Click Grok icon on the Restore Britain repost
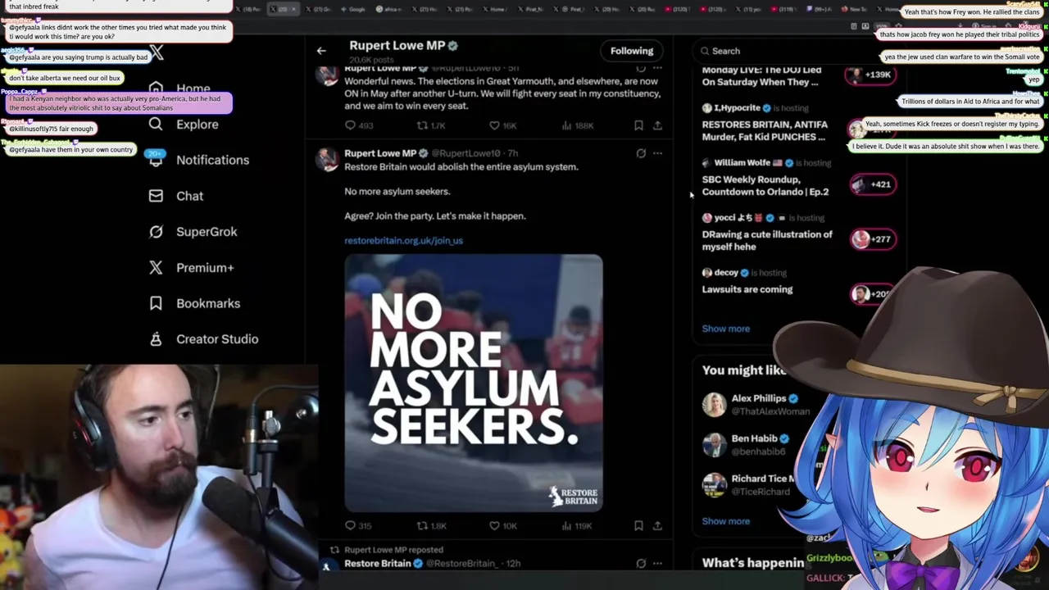Image resolution: width=1049 pixels, height=590 pixels. pos(641,564)
